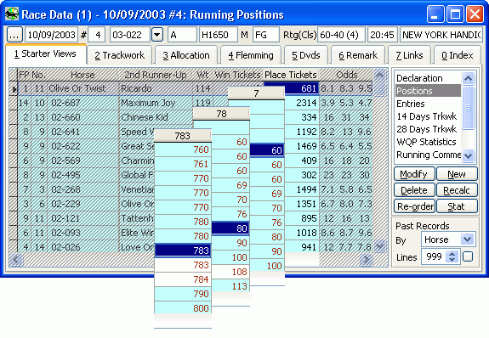Viewport: 489px width, 338px height.
Task: Select highlighted 783 entry in popup list
Action: tap(183, 251)
